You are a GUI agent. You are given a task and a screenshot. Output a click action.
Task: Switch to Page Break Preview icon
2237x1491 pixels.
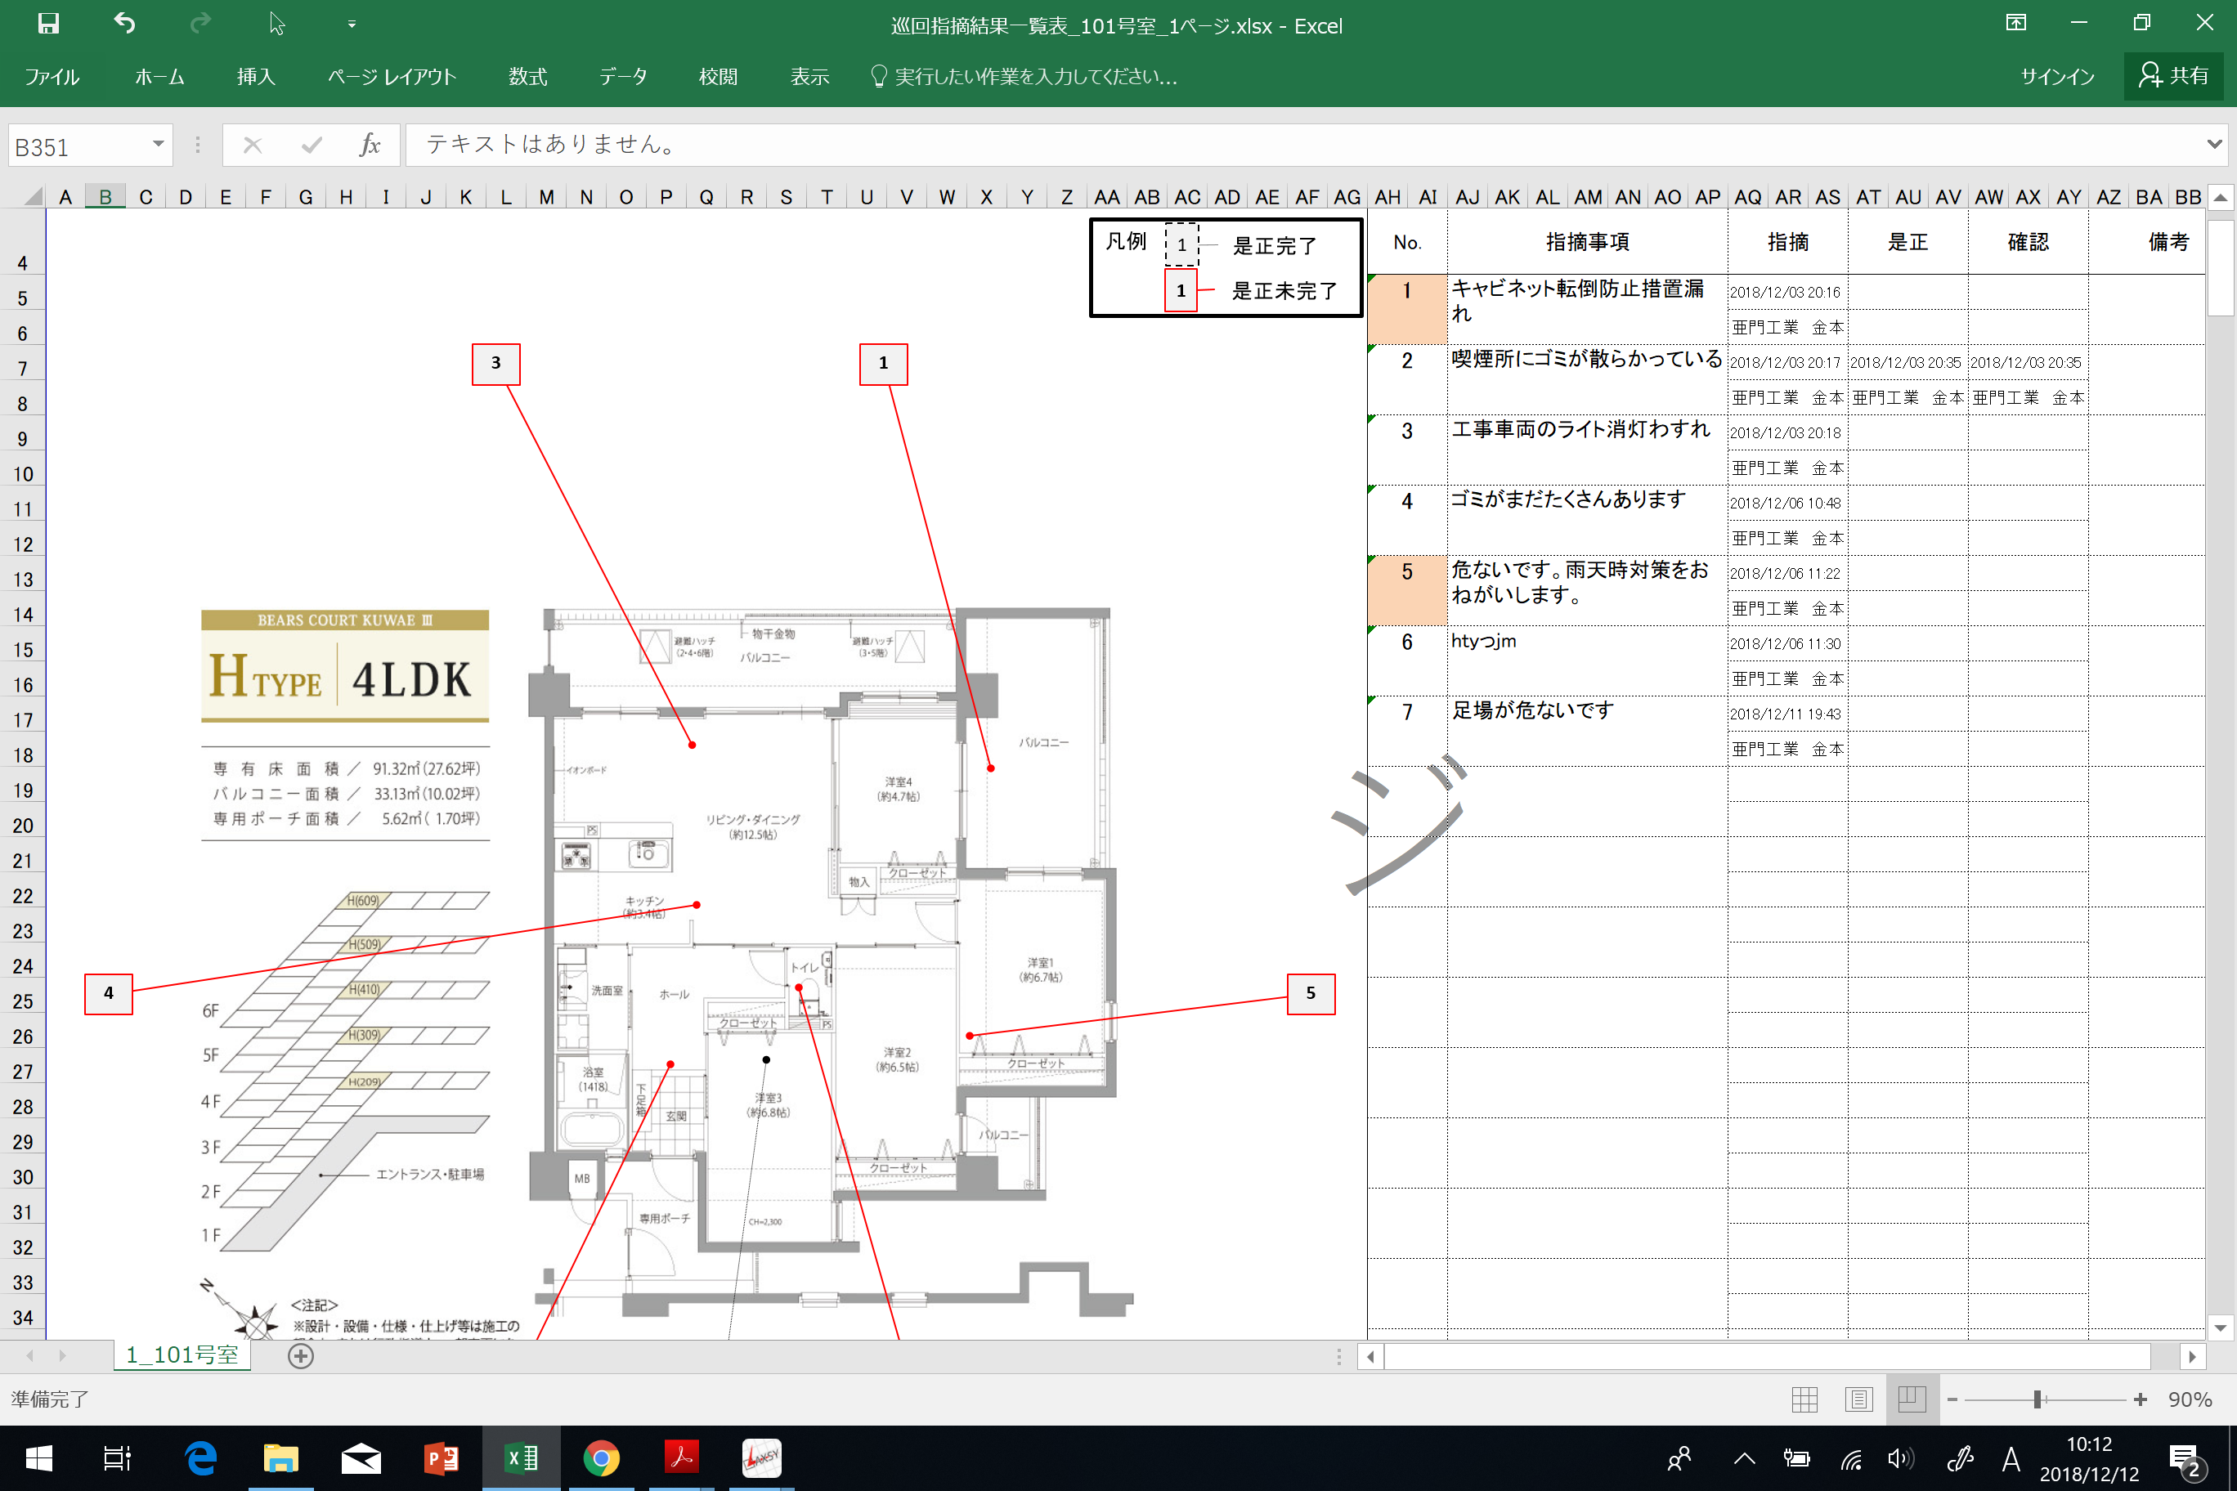[x=1912, y=1399]
